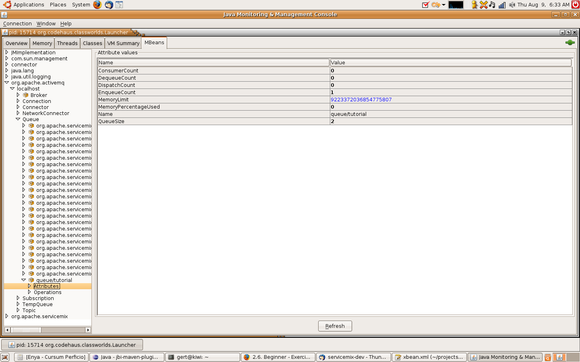Viewport: 580px width, 362px height.
Task: Select the org.apache.servicemix root tree item
Action: (39, 317)
